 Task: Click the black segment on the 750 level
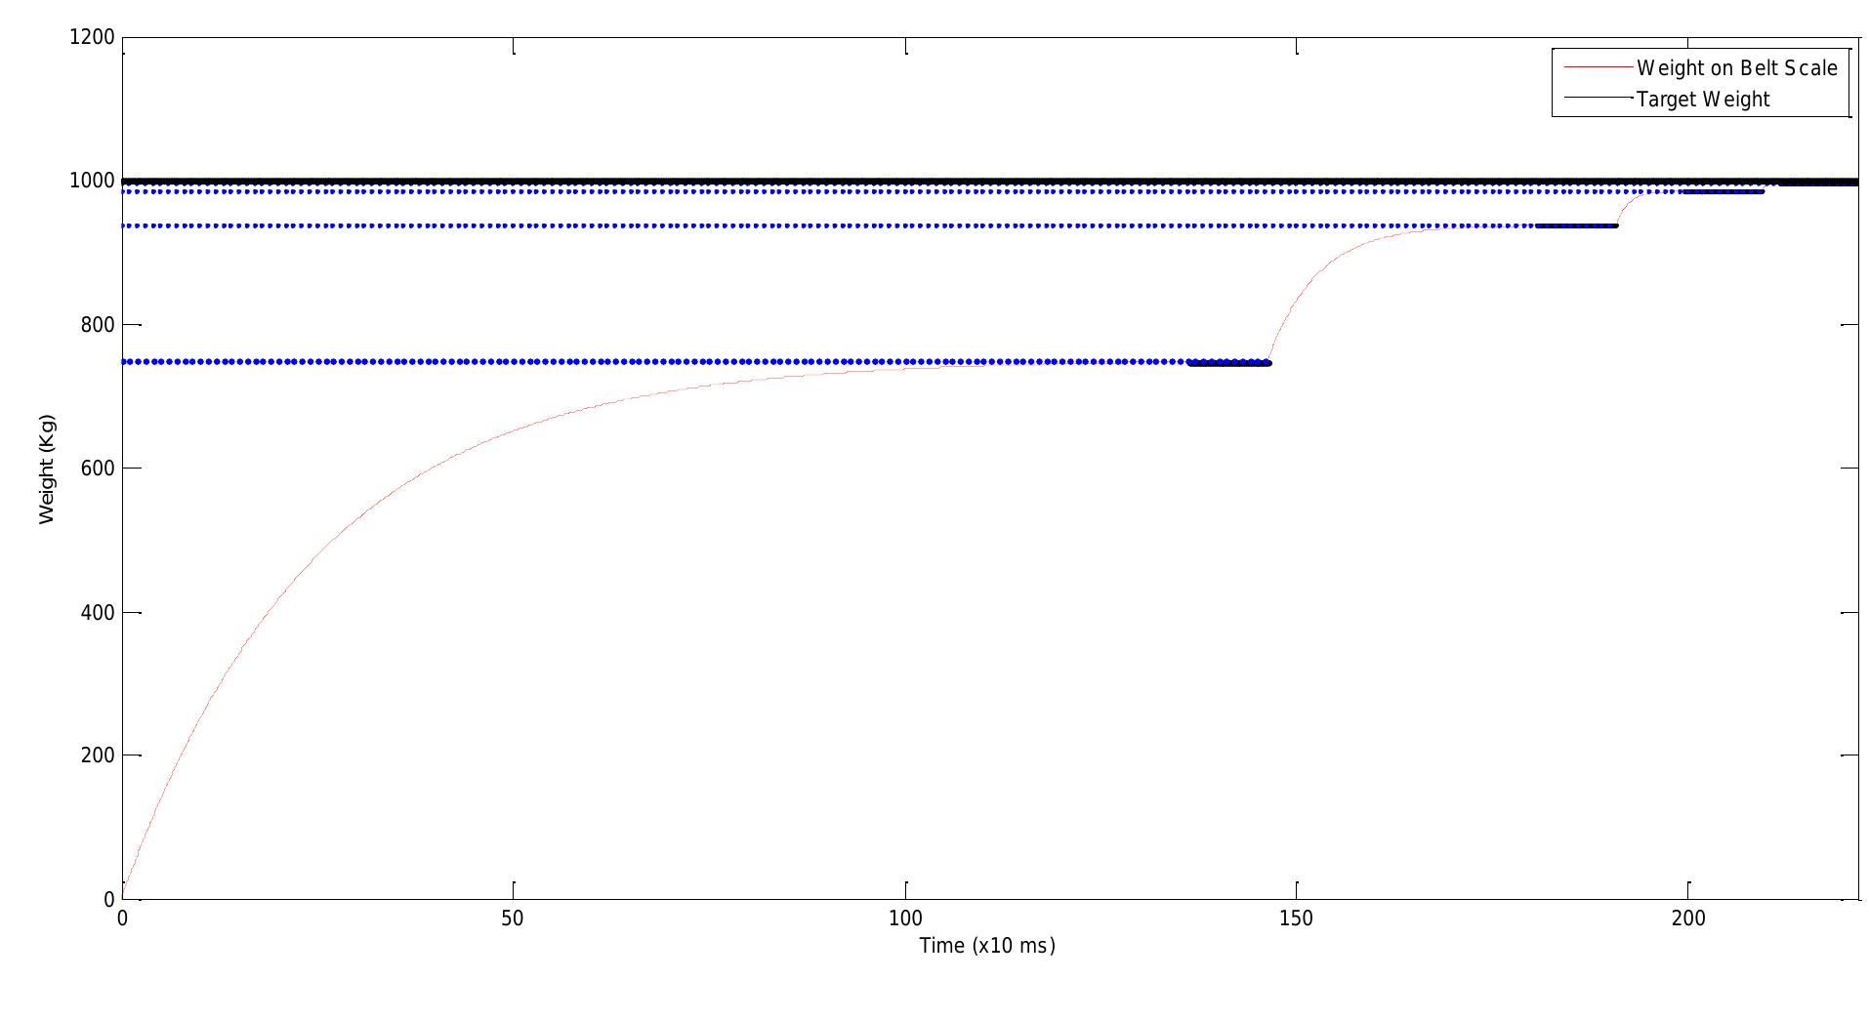click(1229, 363)
